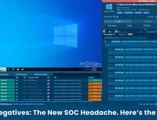Screen dimensions: 157x120
Task: Click the URL column header
Action: coord(55,77)
